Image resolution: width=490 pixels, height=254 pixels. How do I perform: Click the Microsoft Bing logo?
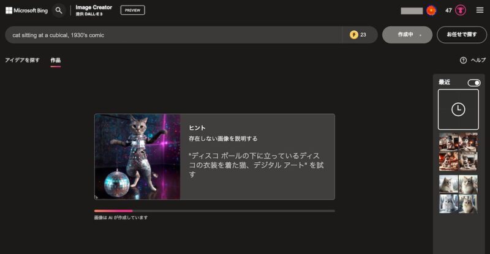click(26, 10)
